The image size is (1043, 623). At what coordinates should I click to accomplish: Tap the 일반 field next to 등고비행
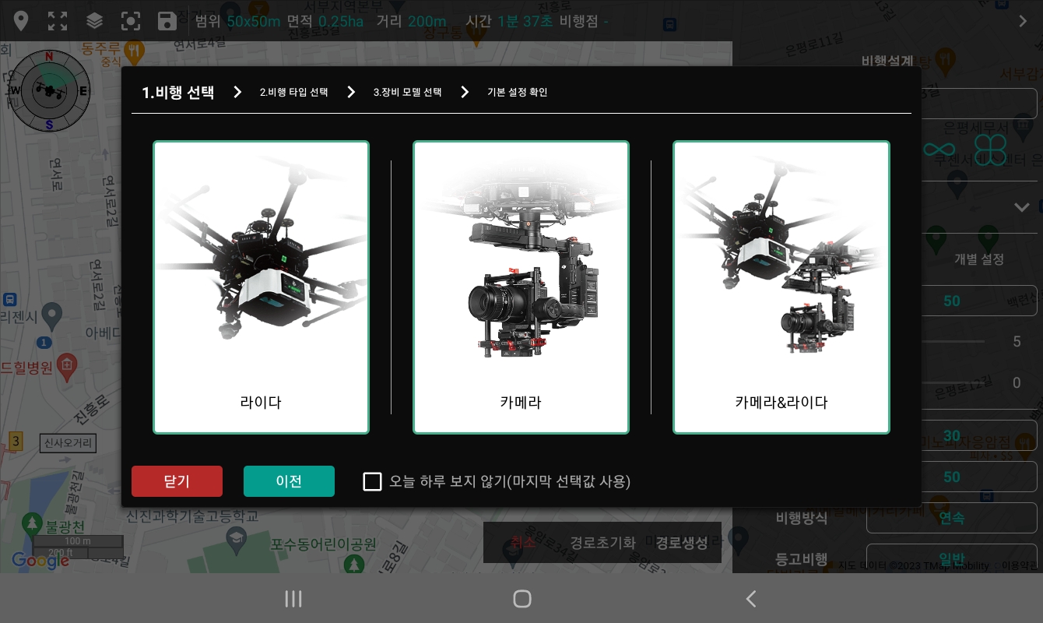(951, 559)
